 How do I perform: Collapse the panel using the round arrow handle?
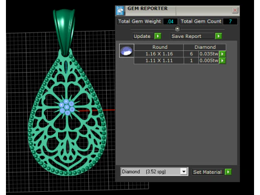177,29
